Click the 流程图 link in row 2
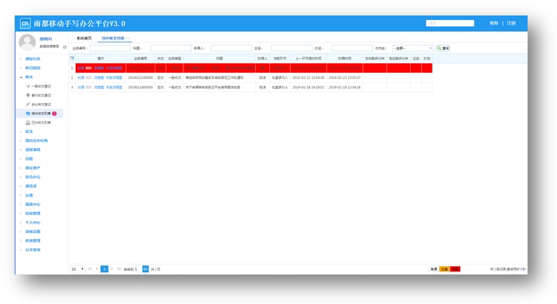The width and height of the screenshot is (557, 304). tap(99, 77)
